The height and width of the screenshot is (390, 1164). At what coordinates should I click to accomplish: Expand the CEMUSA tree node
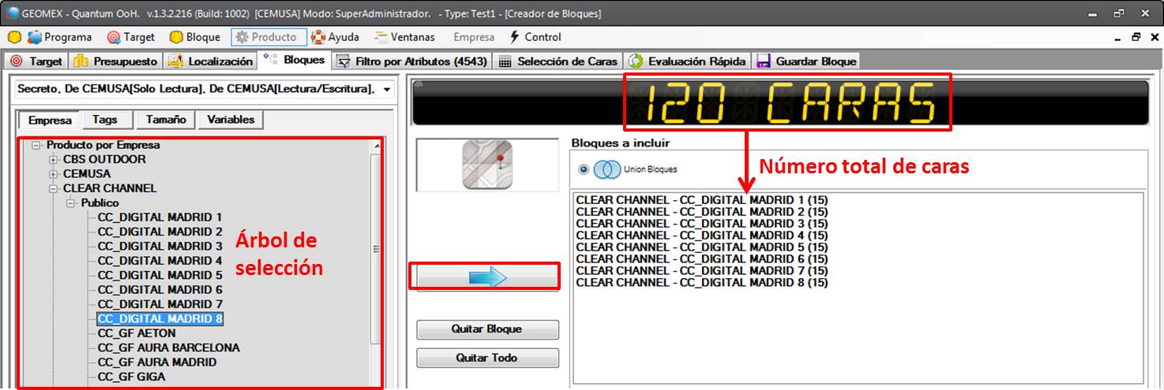tap(54, 174)
